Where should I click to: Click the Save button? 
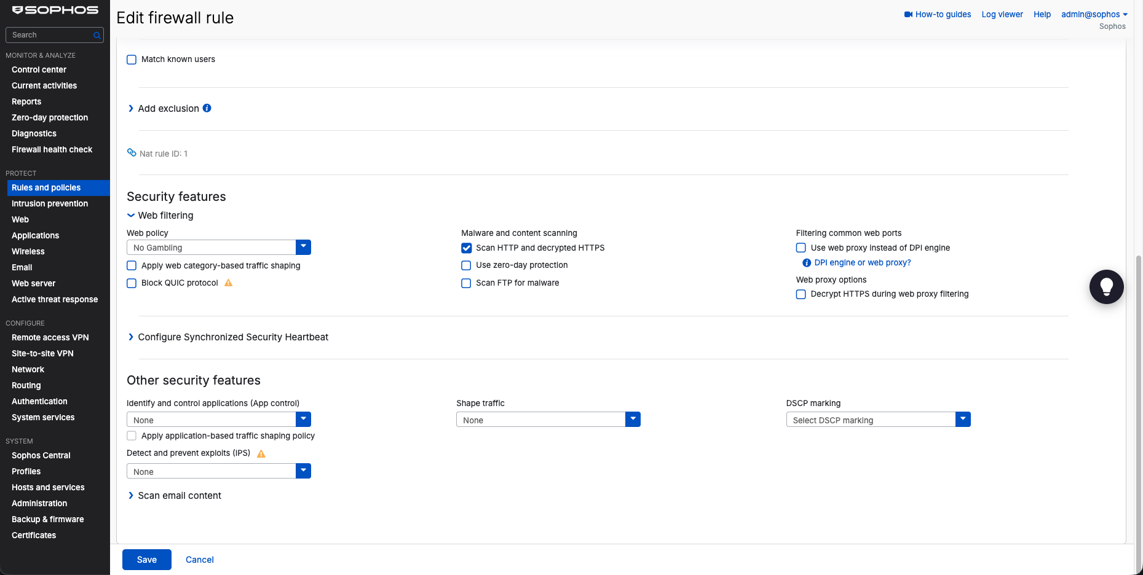coord(147,560)
